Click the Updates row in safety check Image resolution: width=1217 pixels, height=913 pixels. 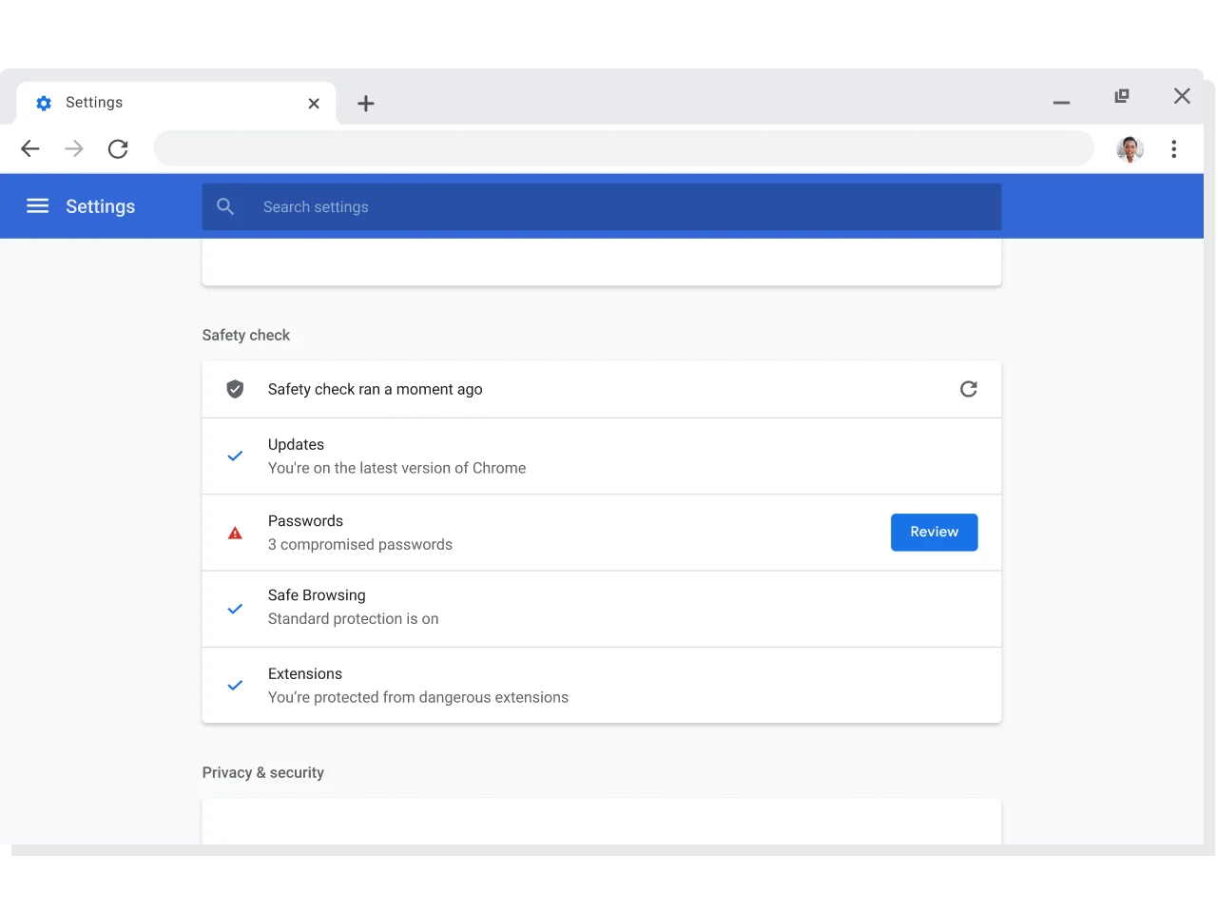(x=601, y=456)
